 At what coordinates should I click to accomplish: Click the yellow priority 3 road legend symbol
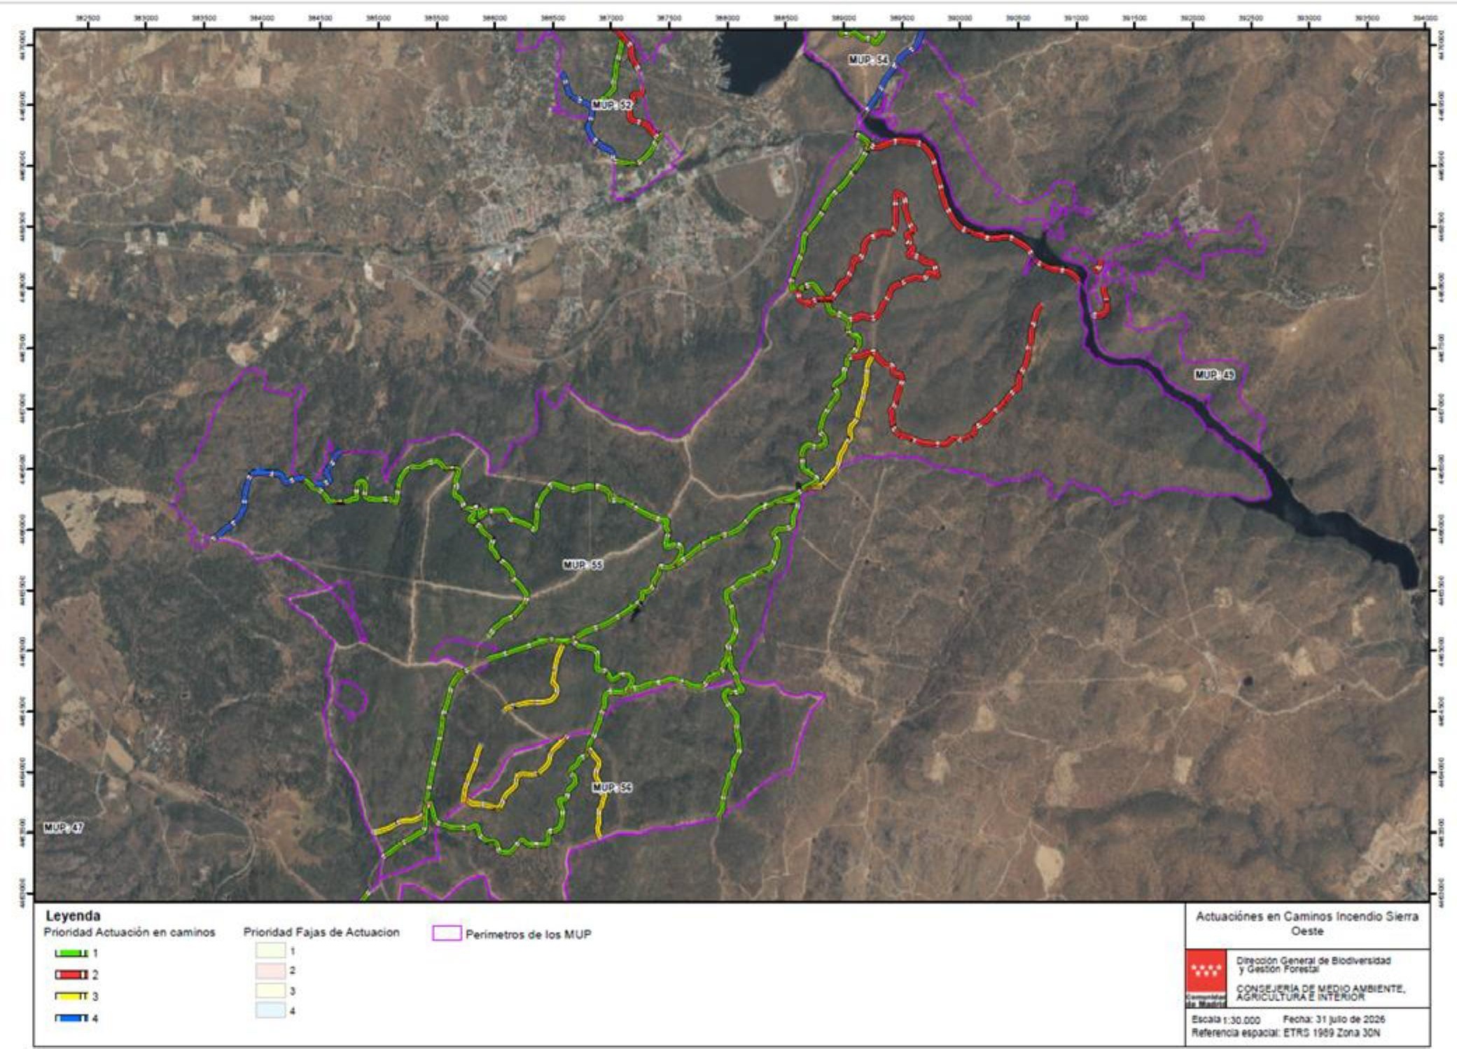71,997
